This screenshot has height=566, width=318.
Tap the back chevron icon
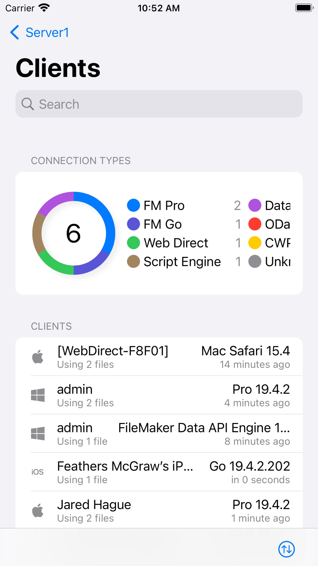point(15,32)
